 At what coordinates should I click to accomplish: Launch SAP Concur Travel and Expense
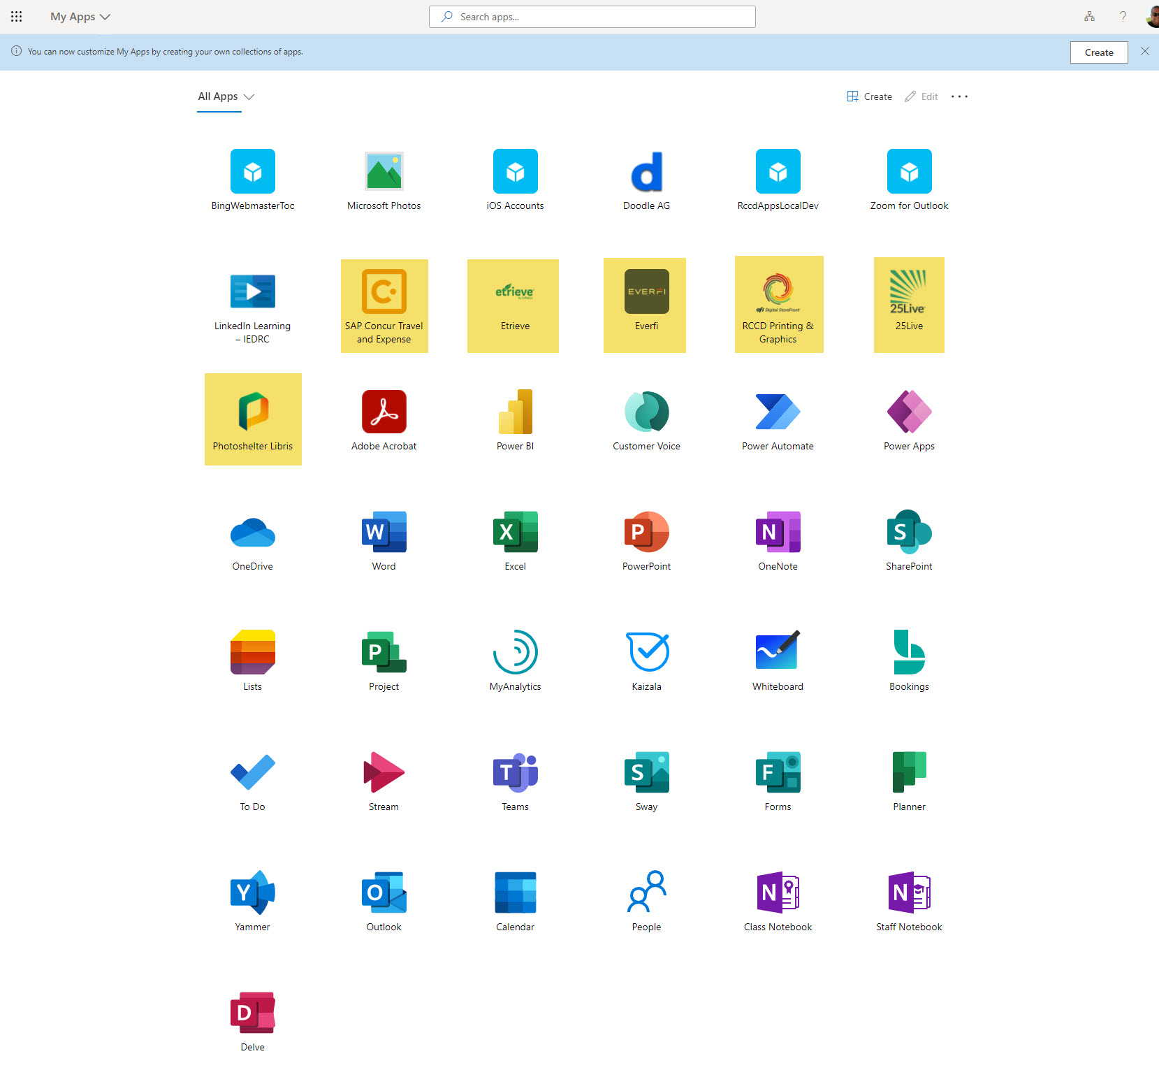click(384, 307)
